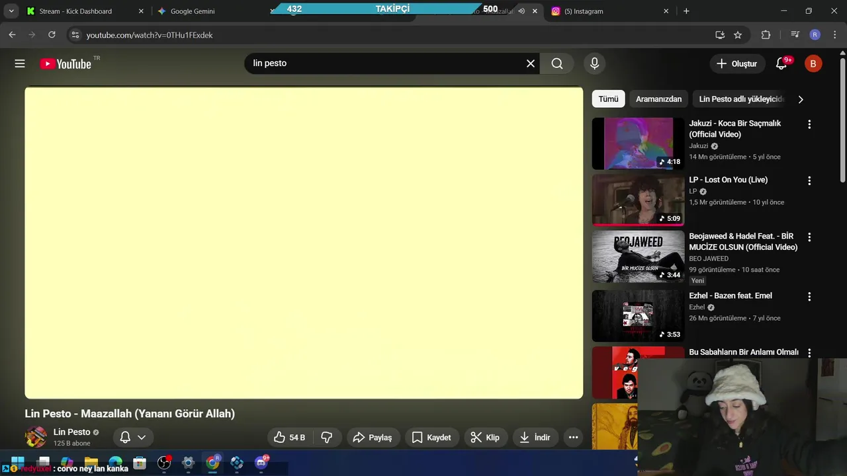The height and width of the screenshot is (476, 847).
Task: Open a new browser tab
Action: coord(686,11)
